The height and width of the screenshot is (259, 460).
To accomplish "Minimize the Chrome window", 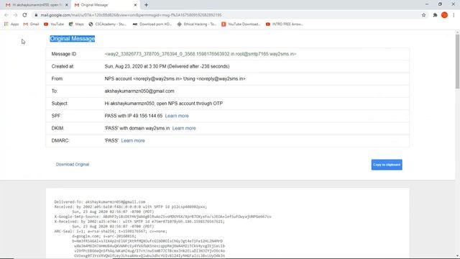I will (427, 4).
